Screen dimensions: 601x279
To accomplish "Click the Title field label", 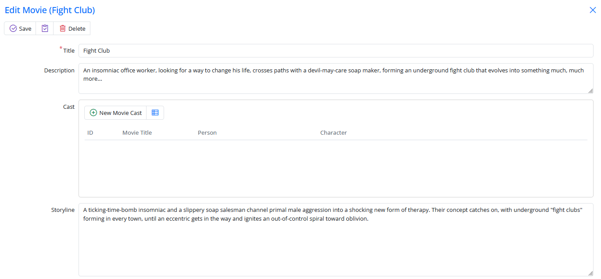I will pyautogui.click(x=69, y=50).
